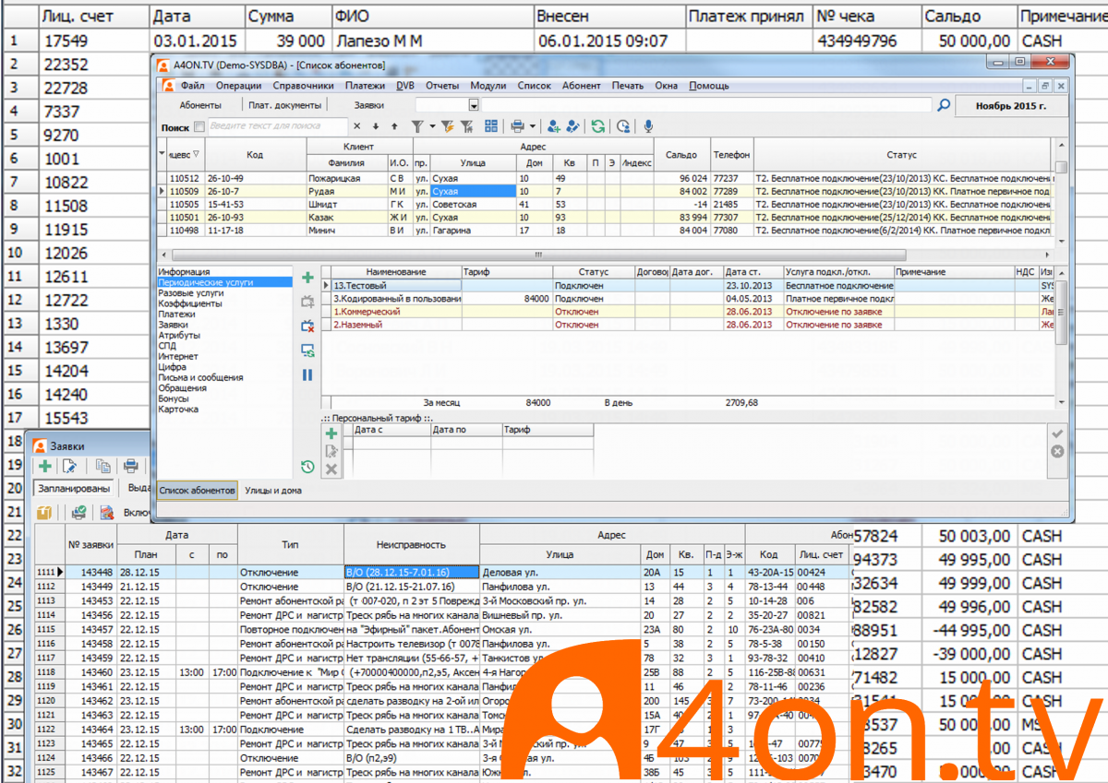Jump to previous search result up arrow
Viewport: 1108px width, 783px height.
tap(394, 126)
